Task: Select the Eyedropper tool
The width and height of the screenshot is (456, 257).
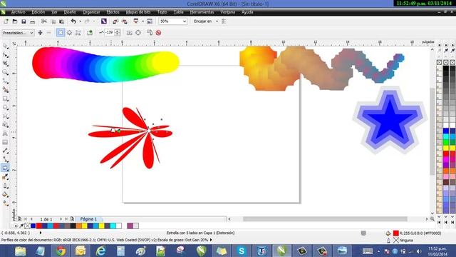Action: pyautogui.click(x=5, y=176)
